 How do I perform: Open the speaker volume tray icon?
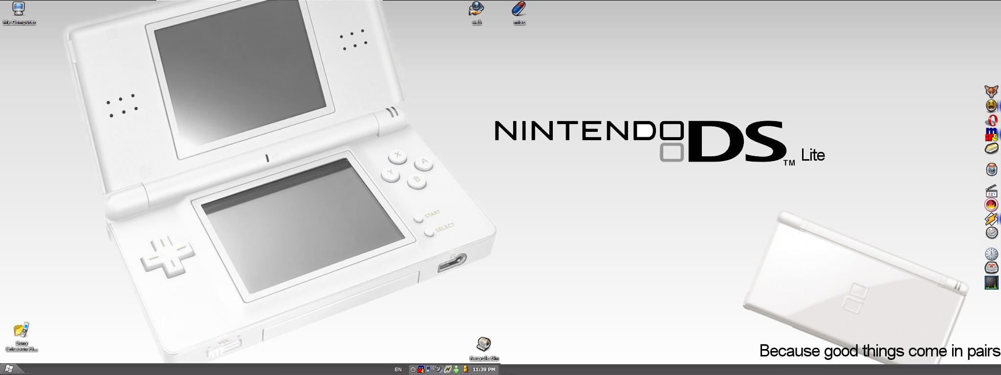point(438,370)
